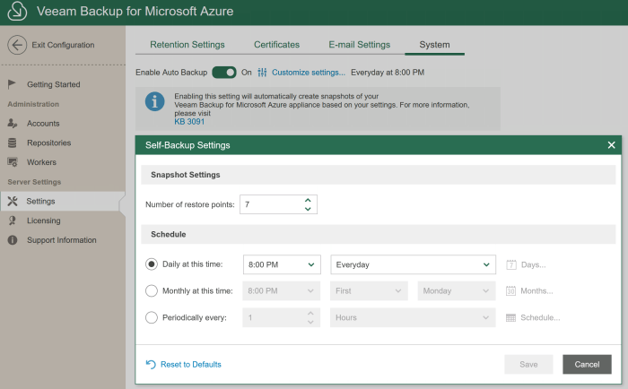Decrease the Periodically every value

point(310,322)
